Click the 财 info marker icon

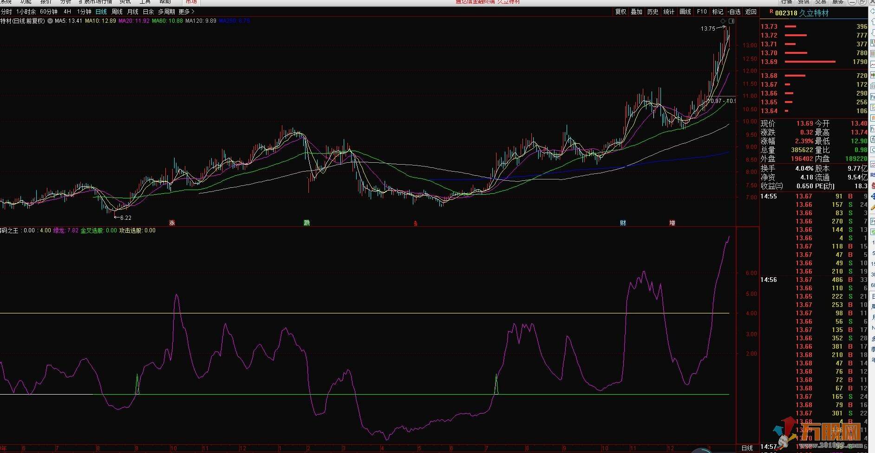(x=623, y=223)
